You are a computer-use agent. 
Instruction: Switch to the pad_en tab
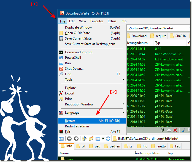click(x=112, y=146)
